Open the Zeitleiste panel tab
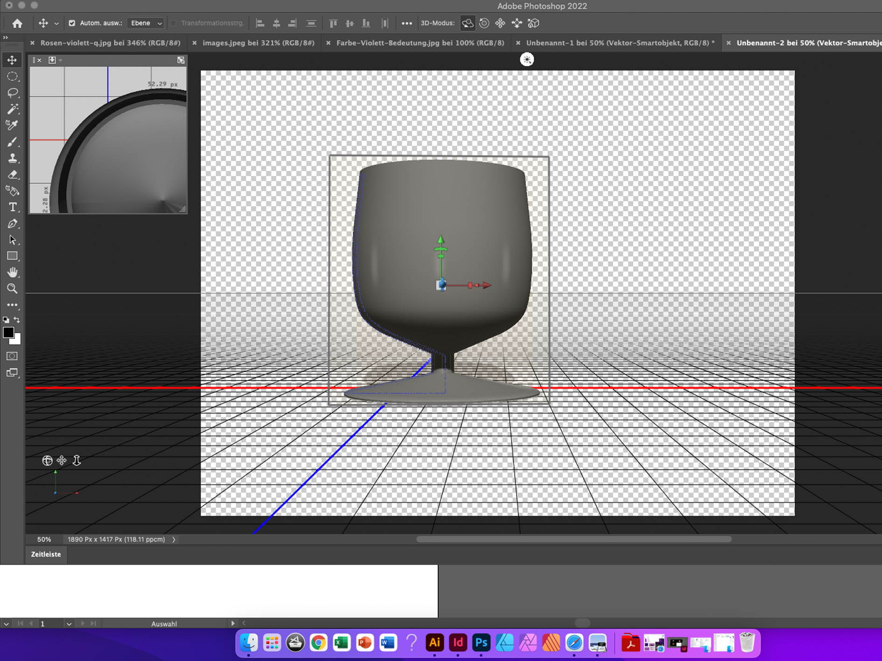882x661 pixels. (46, 554)
